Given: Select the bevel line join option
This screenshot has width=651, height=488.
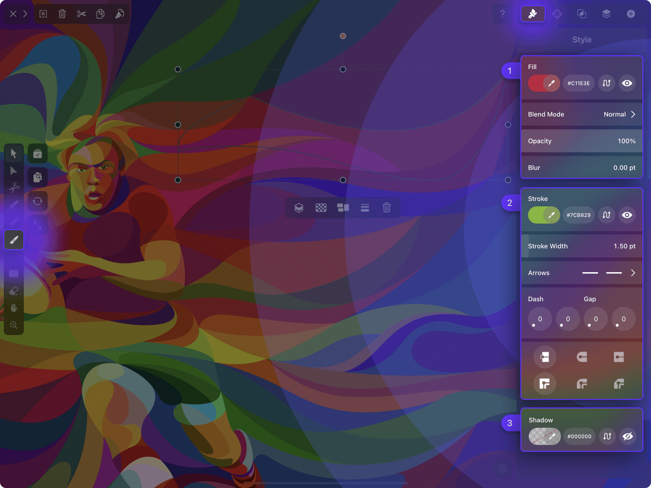Looking at the screenshot, I should point(619,384).
